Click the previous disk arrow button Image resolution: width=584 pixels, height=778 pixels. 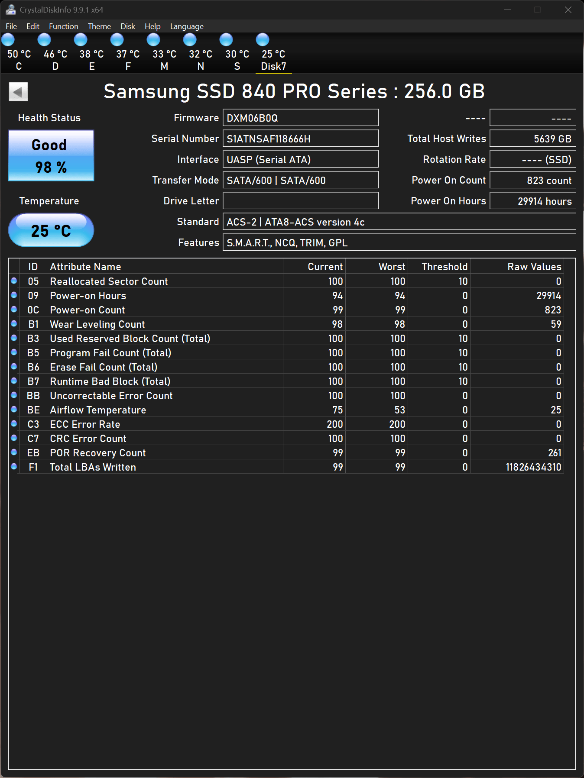tap(18, 92)
